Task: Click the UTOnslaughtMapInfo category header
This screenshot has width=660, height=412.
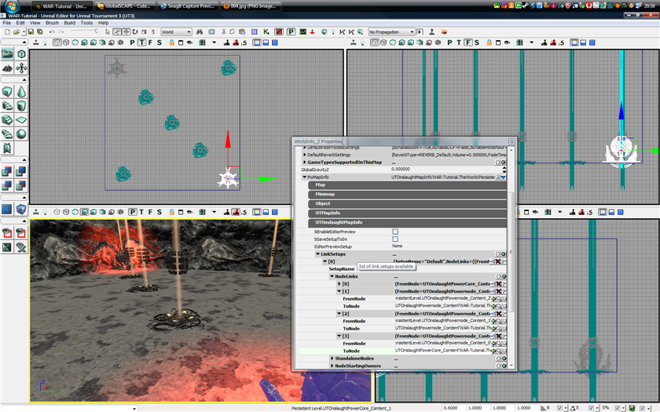Action: 408,222
